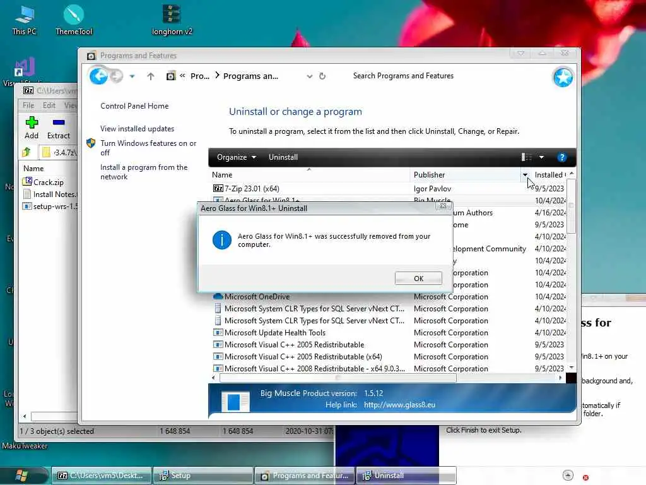Screen dimensions: 646x485
Task: Click the blue Help question mark icon
Action: pos(561,157)
